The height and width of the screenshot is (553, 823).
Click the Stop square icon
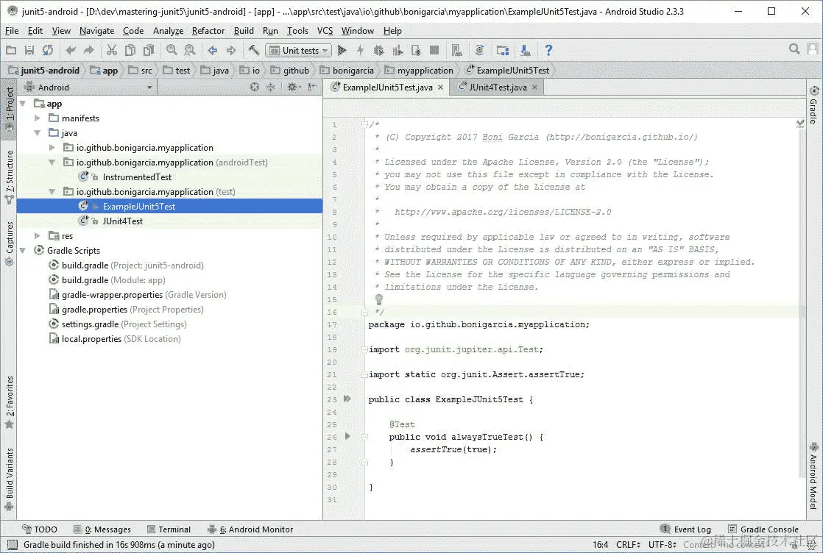click(434, 50)
